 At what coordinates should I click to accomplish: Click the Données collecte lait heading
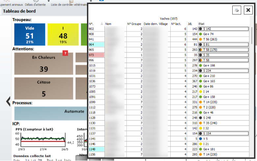pyautogui.click(x=32, y=156)
